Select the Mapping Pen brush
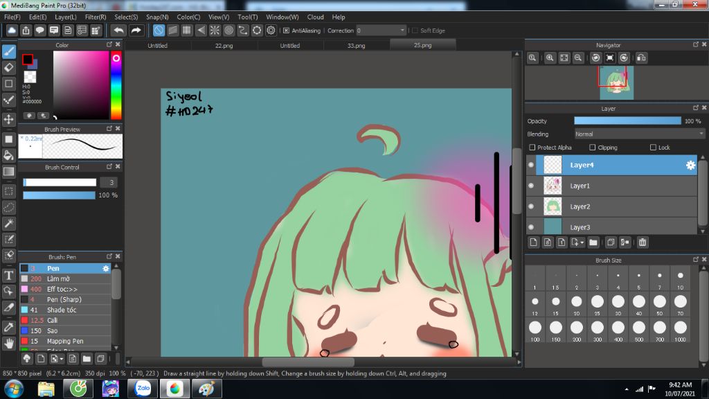This screenshot has width=709, height=399. pyautogui.click(x=65, y=341)
